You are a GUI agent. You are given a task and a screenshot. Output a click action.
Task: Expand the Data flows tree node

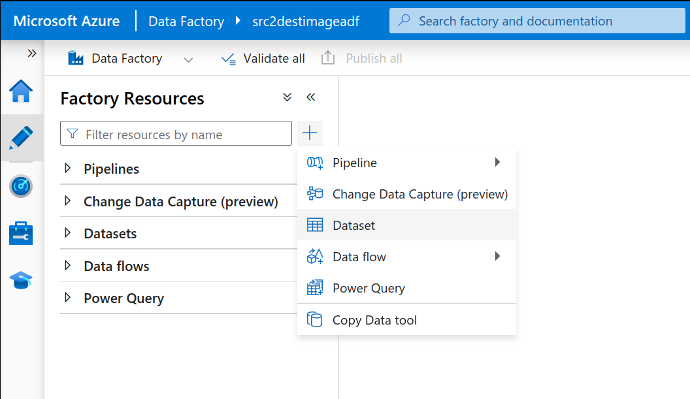point(68,265)
